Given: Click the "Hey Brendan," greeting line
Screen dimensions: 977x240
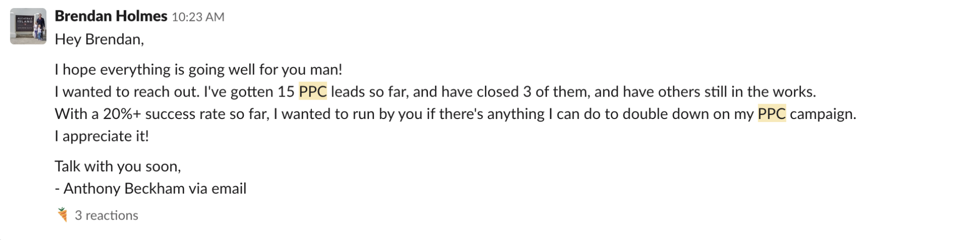Looking at the screenshot, I should click(99, 39).
